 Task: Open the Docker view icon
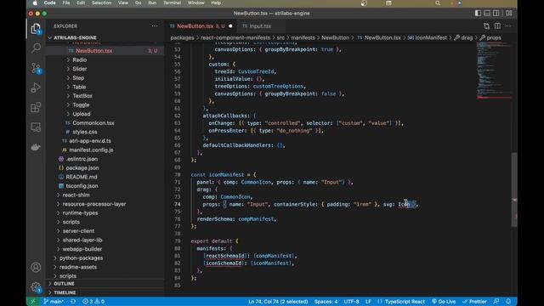[36, 147]
